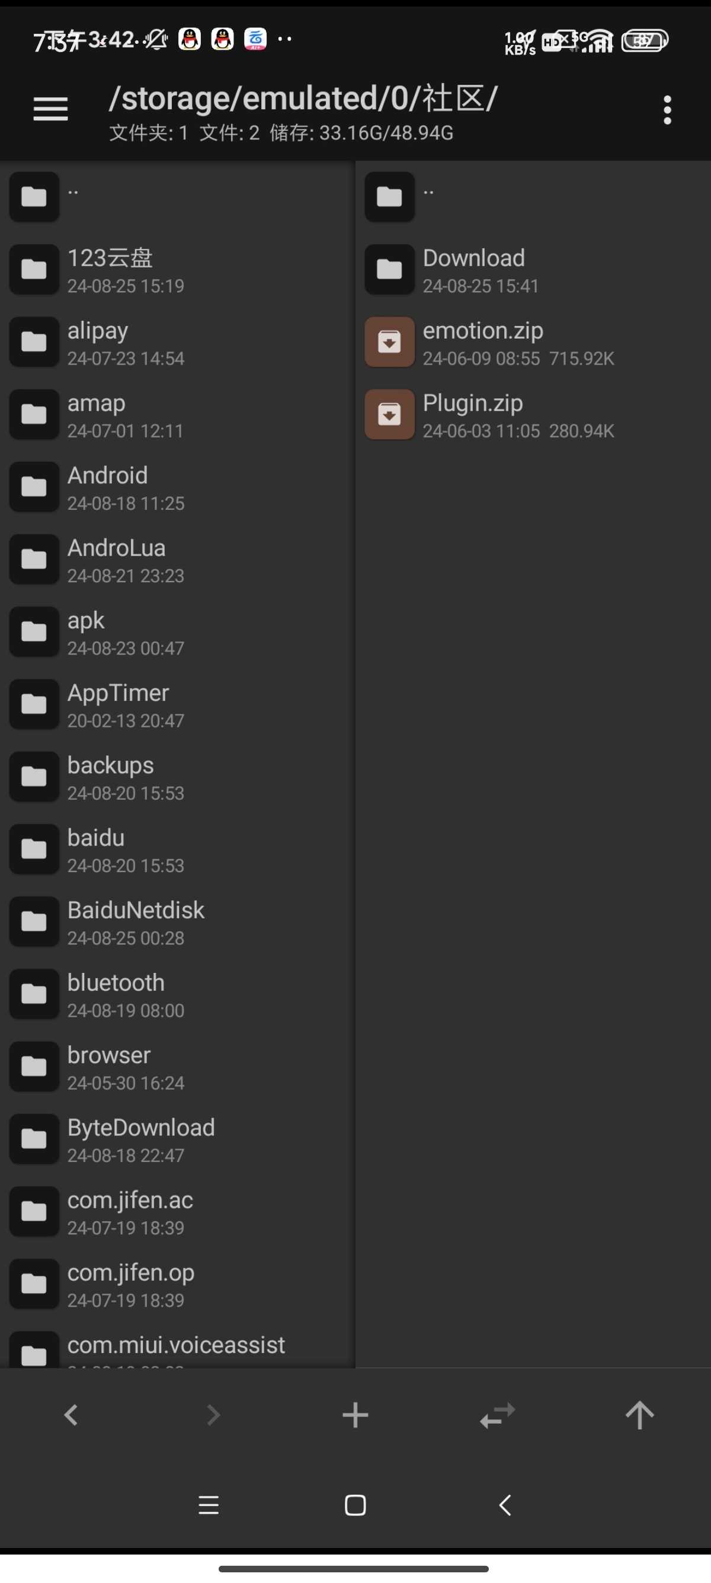Open the AndroLua folder
Viewport: 711px width, 1583px height.
[x=177, y=560]
